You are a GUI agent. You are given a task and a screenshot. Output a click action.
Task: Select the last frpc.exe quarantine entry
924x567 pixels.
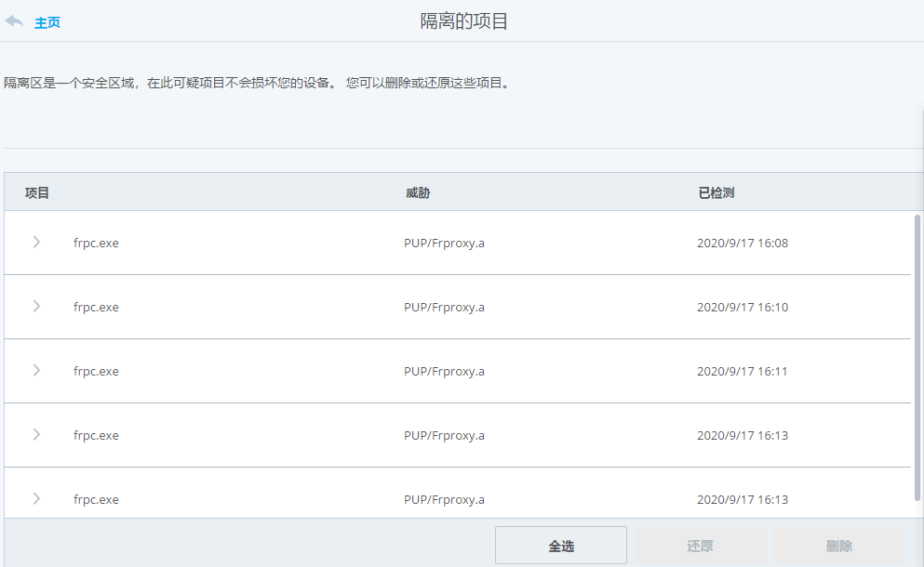tap(372, 499)
